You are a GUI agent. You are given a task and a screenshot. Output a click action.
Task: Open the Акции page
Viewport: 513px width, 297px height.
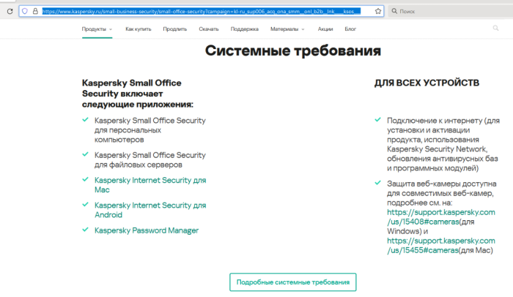click(x=325, y=29)
